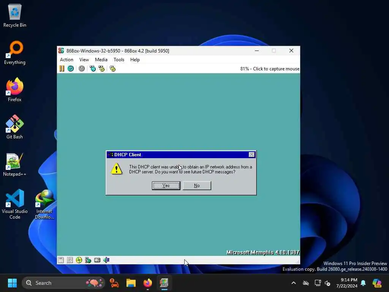Click the taskbar Search box

point(63,283)
